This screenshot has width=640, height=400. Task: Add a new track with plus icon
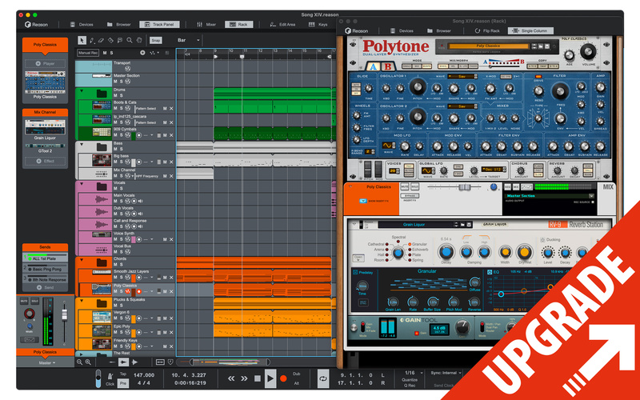(142, 53)
